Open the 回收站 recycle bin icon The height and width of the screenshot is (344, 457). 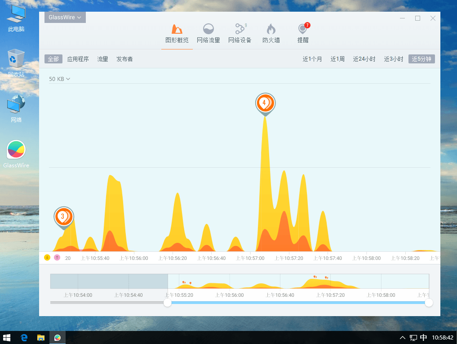16,63
